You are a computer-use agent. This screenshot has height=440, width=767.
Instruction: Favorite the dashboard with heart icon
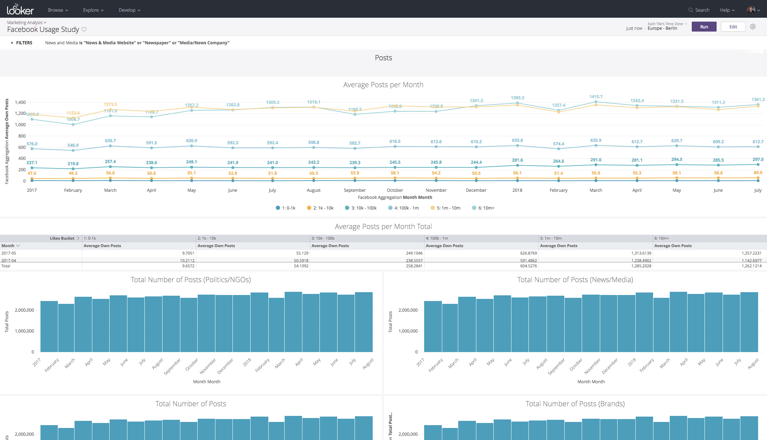pyautogui.click(x=84, y=29)
